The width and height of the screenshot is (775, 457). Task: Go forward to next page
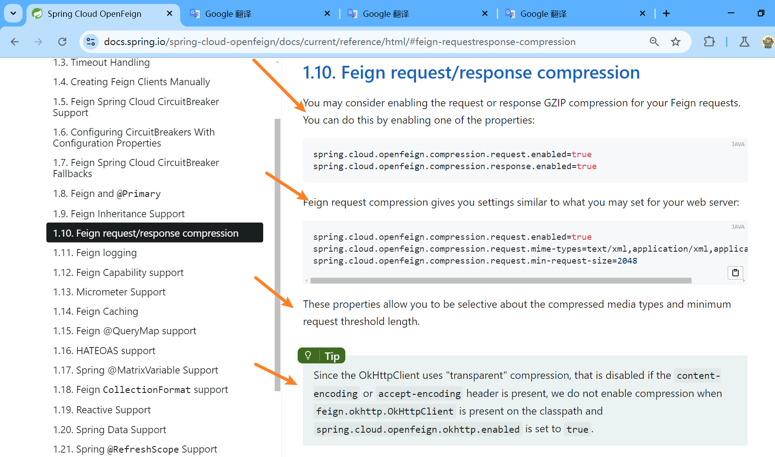[38, 42]
